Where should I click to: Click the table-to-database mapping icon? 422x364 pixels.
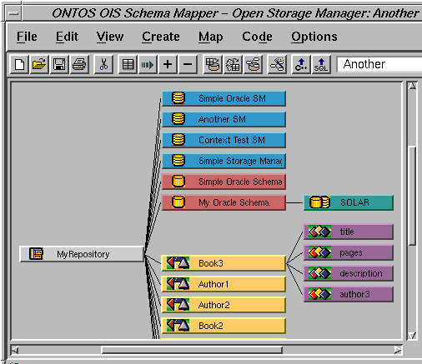[213, 64]
